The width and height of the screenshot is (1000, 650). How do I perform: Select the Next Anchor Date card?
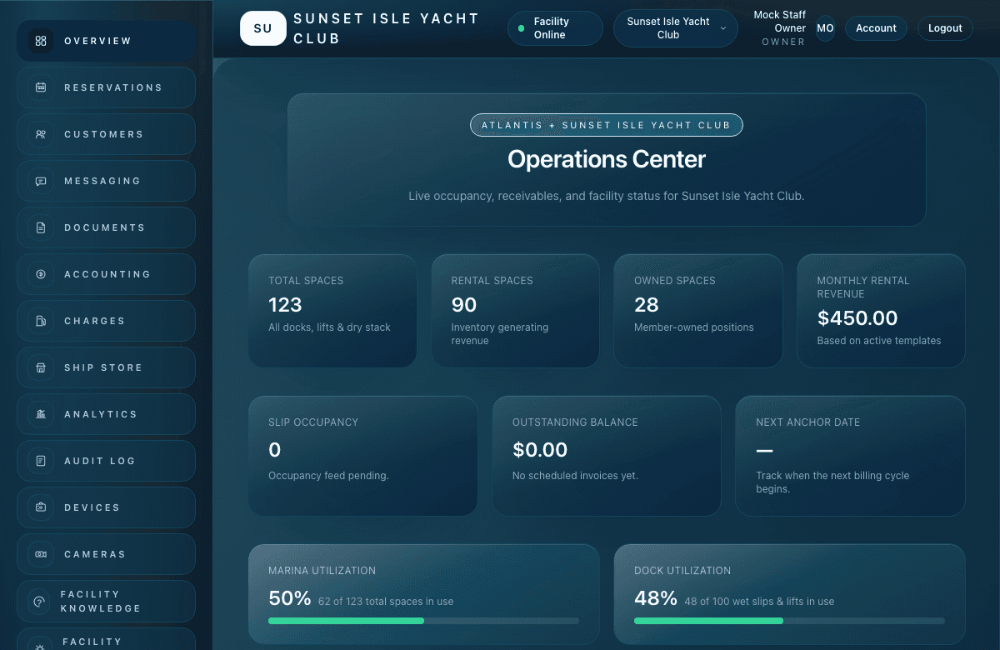850,456
